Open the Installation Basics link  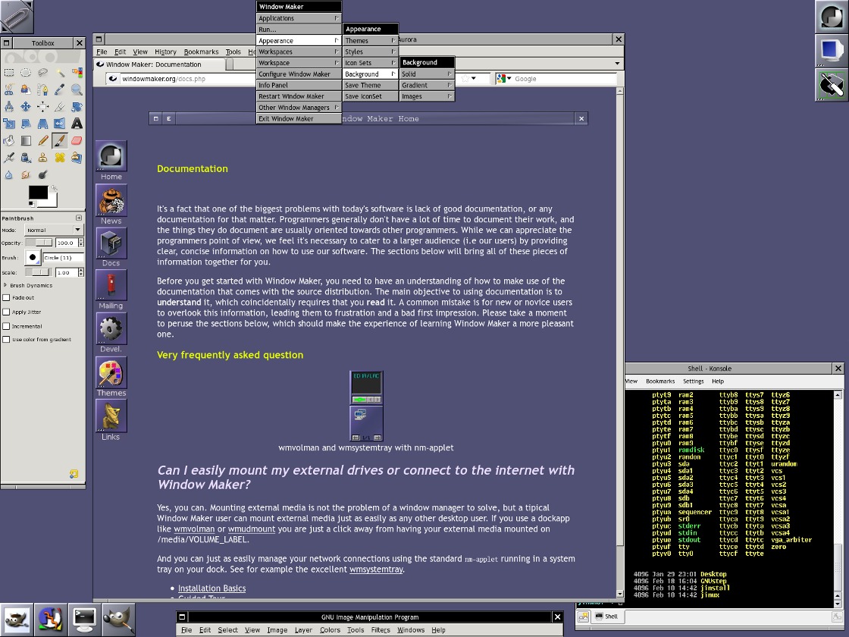coord(211,588)
